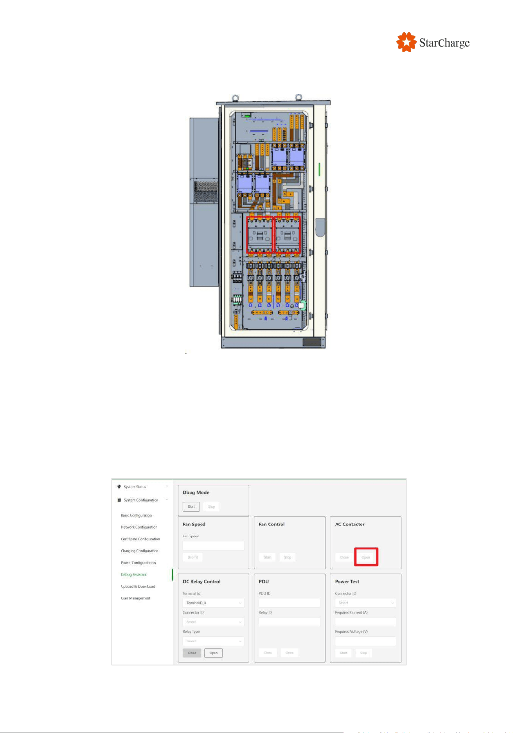518x733 pixels.
Task: Click Open in DC Relay Control
Action: click(x=214, y=653)
